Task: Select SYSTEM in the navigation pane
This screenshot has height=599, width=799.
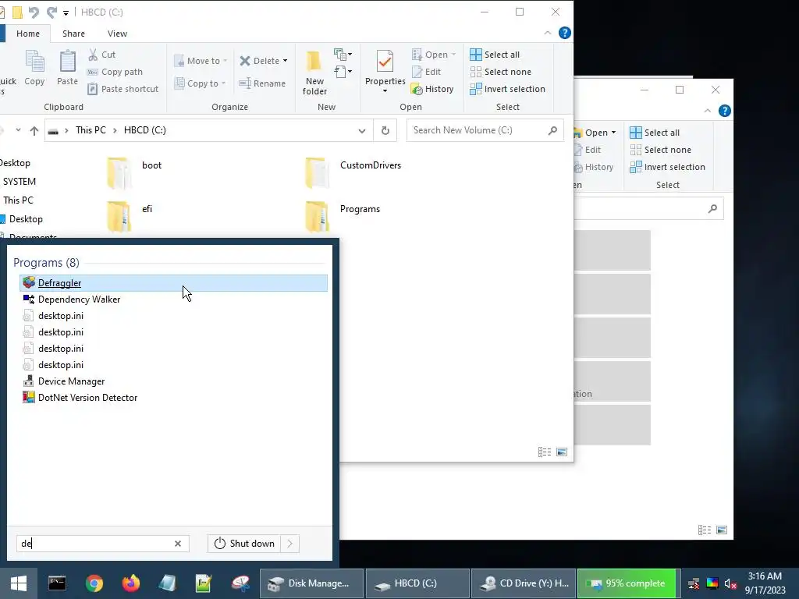Action: [x=20, y=182]
